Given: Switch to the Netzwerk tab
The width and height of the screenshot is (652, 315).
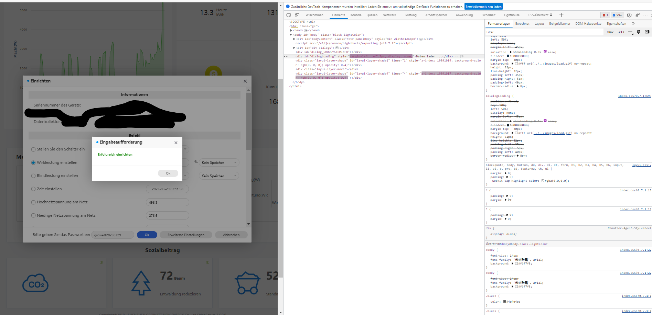Looking at the screenshot, I should tap(389, 15).
